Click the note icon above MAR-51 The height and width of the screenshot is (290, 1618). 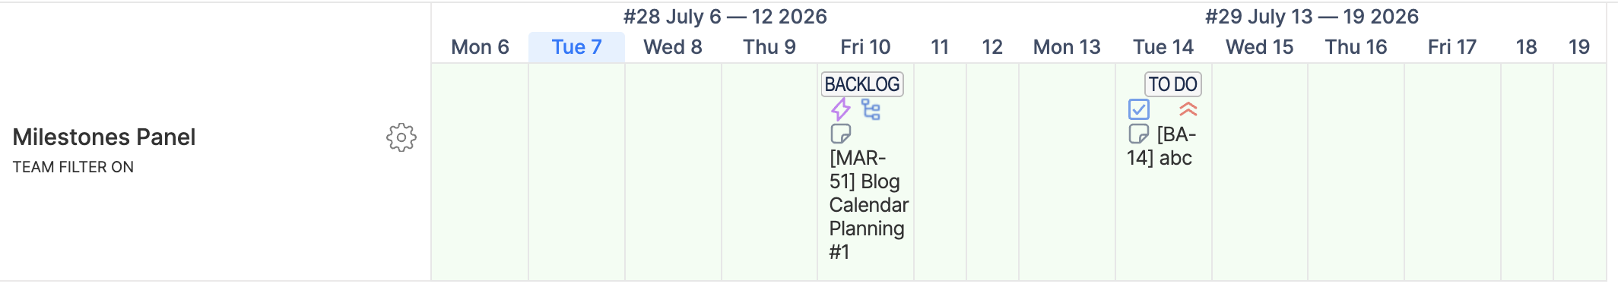pos(841,134)
